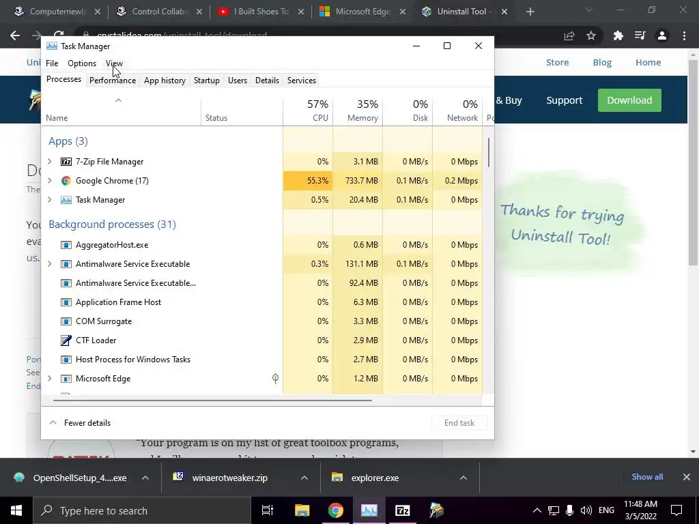
Task: Click the taskbar search box
Action: tap(142, 510)
